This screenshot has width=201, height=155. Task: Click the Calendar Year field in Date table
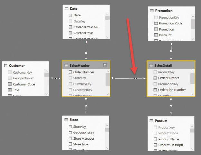coord(83,33)
